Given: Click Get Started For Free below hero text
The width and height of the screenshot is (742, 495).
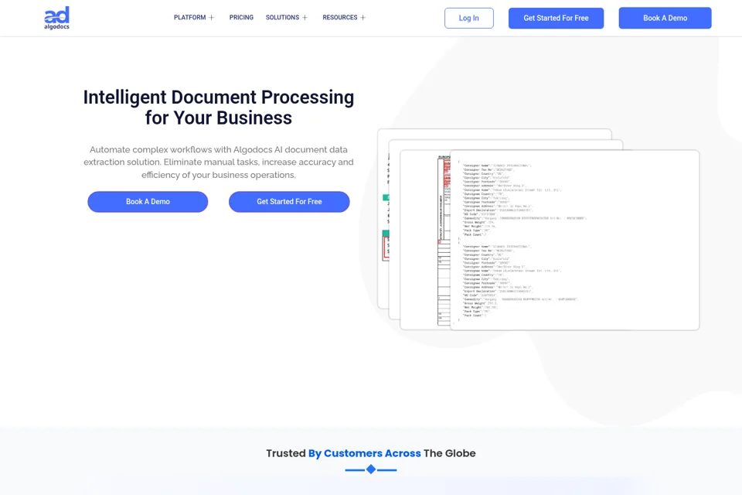Looking at the screenshot, I should tap(289, 202).
